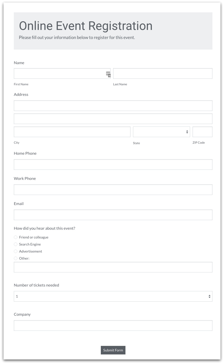Click the 'Work Phone' label

tap(25, 179)
